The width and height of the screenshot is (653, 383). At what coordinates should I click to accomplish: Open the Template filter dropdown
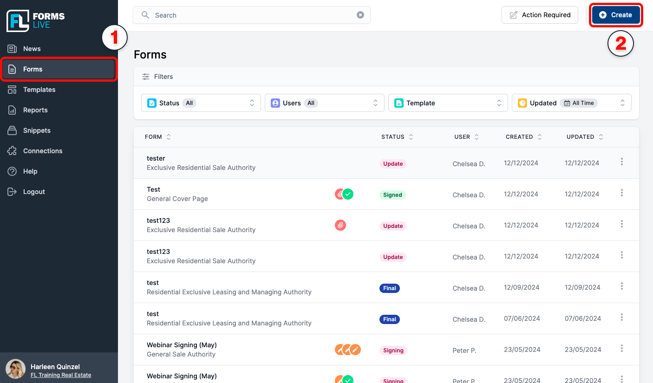coord(448,103)
